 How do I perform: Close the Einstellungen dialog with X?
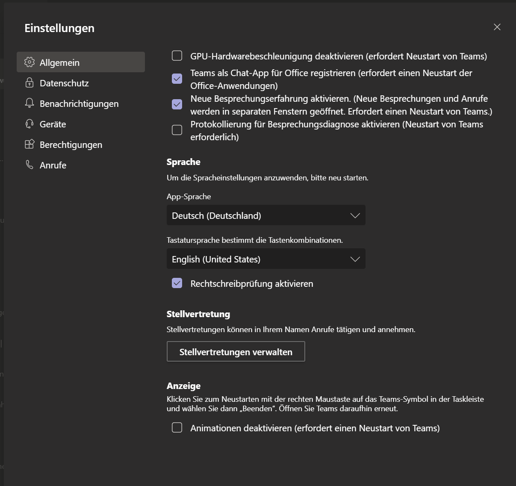click(497, 27)
